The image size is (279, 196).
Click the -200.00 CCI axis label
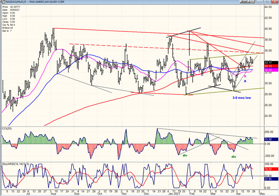(x=269, y=156)
